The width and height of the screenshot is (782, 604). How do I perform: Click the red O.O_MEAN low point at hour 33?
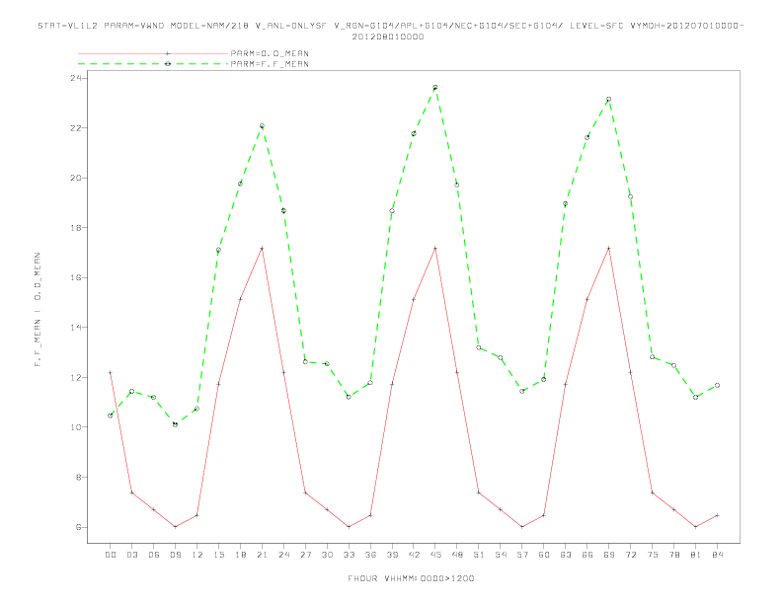(349, 527)
